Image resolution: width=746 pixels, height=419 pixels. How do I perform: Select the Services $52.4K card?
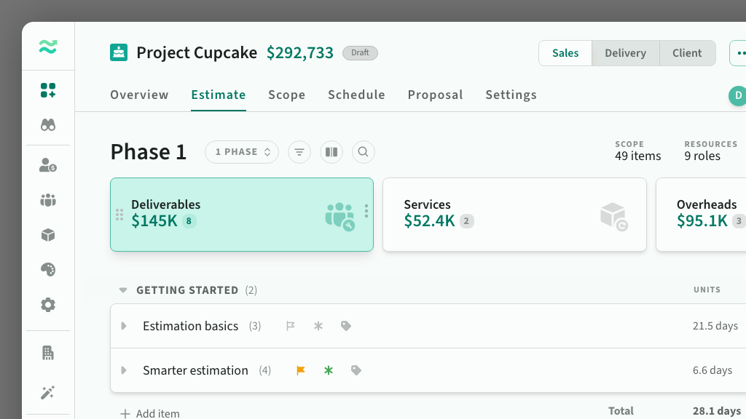tap(514, 215)
